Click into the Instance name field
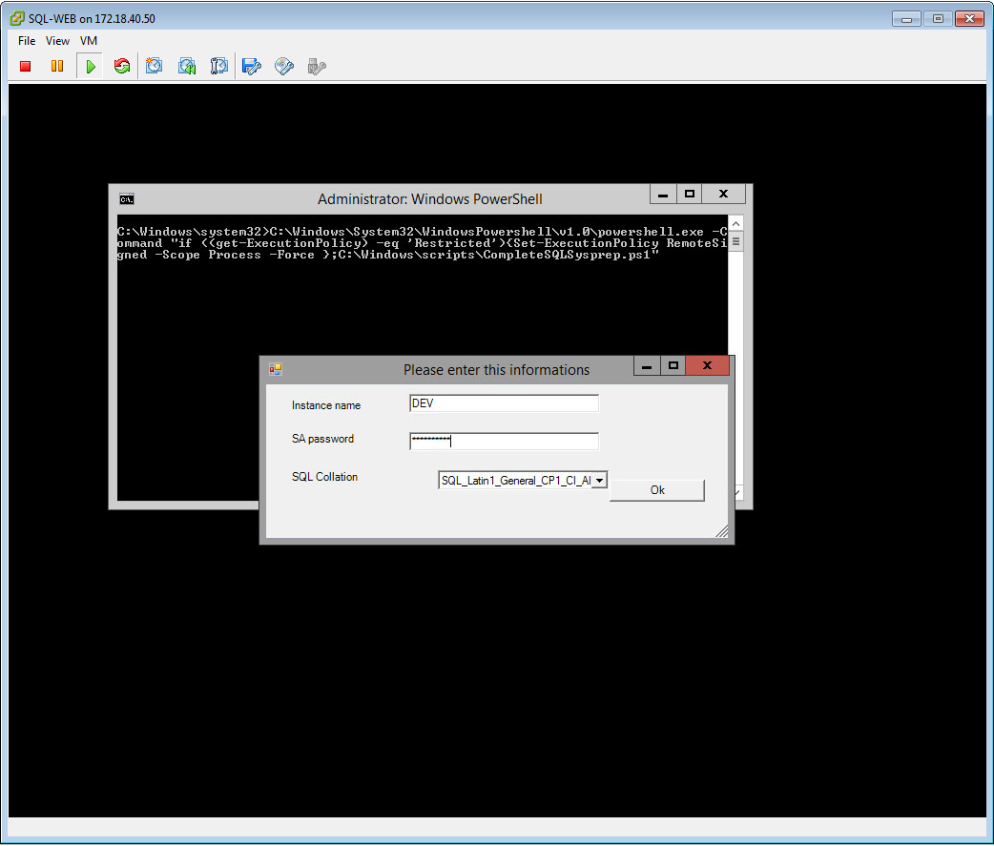Image resolution: width=994 pixels, height=846 pixels. coord(503,403)
